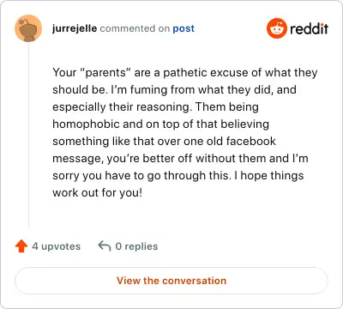Upvote with the orange arrow icon

coord(21,246)
